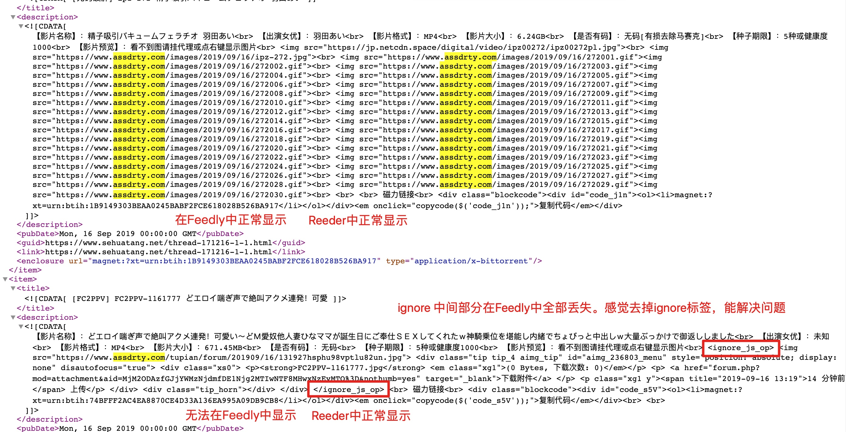Click the btih:1B9149303BEAA hash in the description
846x432 pixels.
click(172, 206)
